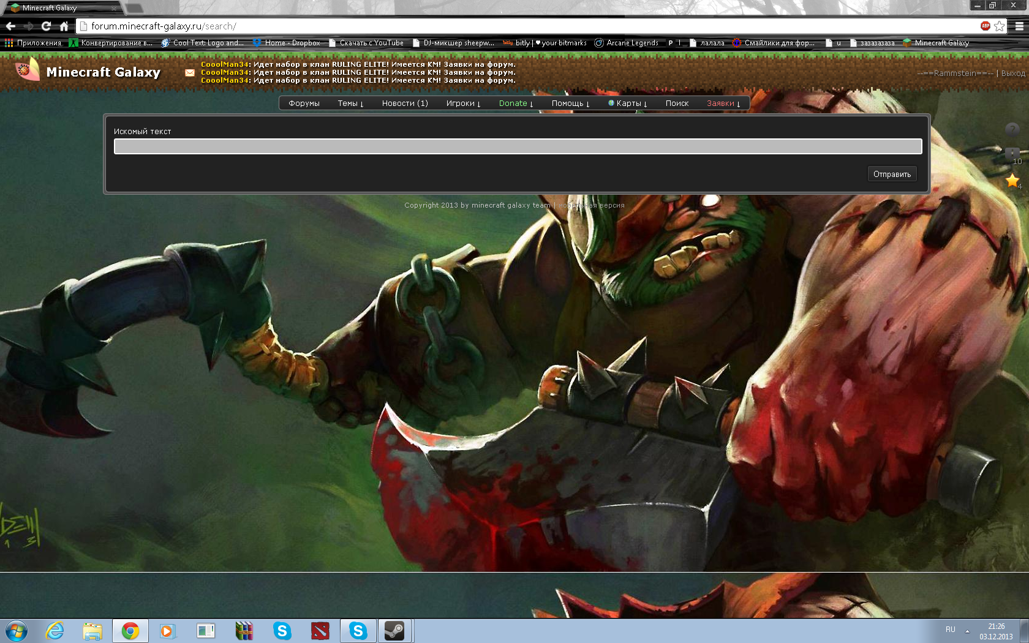Click the Отправить submit button
1029x643 pixels.
pos(892,175)
